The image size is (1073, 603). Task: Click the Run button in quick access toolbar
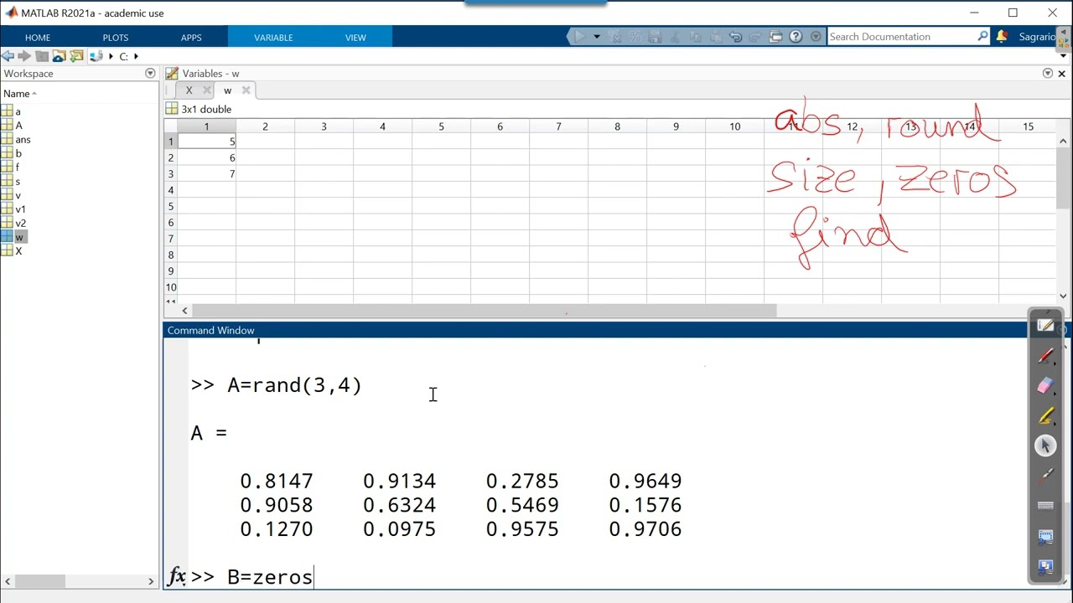(578, 37)
